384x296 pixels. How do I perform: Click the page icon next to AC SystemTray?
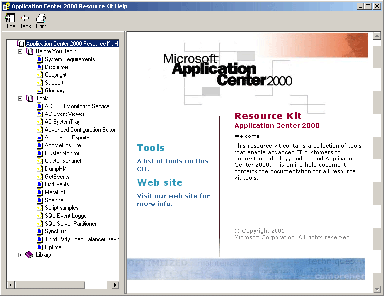[x=40, y=122]
